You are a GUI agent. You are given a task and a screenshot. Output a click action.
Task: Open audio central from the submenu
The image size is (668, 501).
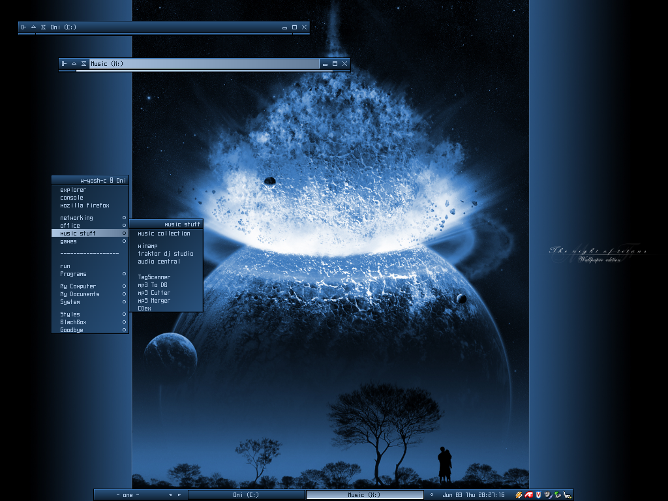166,262
